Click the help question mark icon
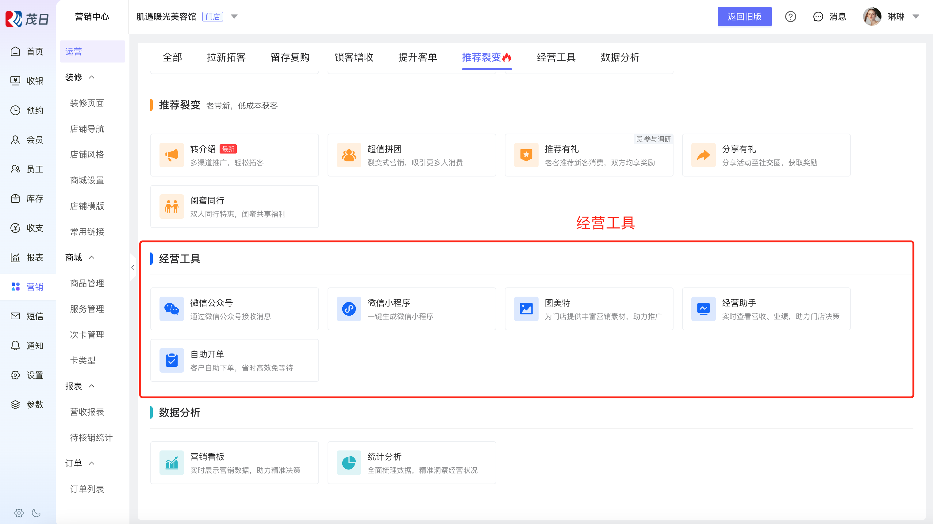This screenshot has height=524, width=933. click(x=790, y=17)
